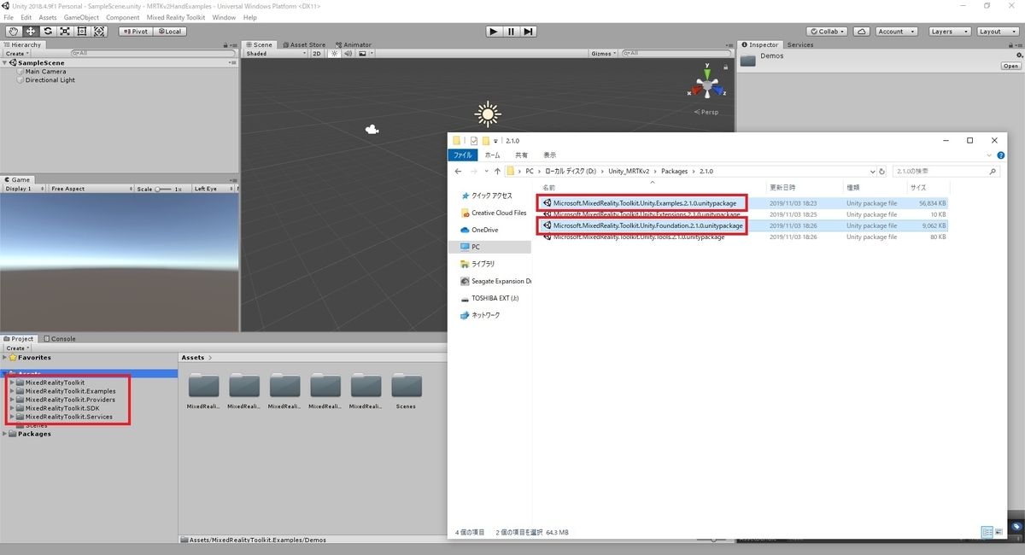Open the GameObject menu
Image resolution: width=1025 pixels, height=555 pixels.
80,16
